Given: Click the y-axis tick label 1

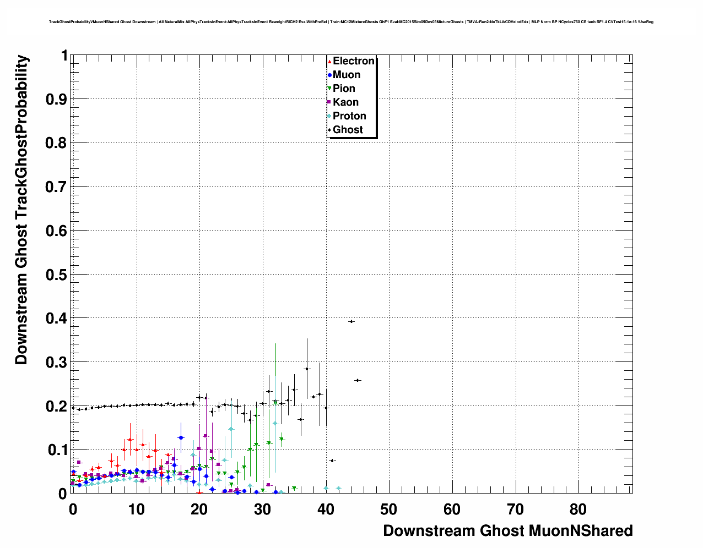Looking at the screenshot, I should pyautogui.click(x=64, y=56).
